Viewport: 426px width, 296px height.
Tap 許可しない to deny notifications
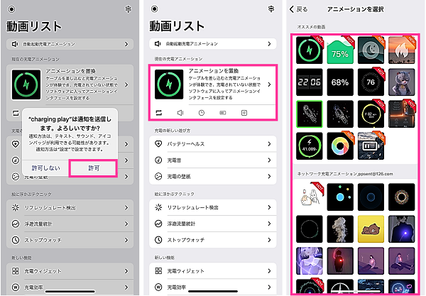tap(46, 168)
